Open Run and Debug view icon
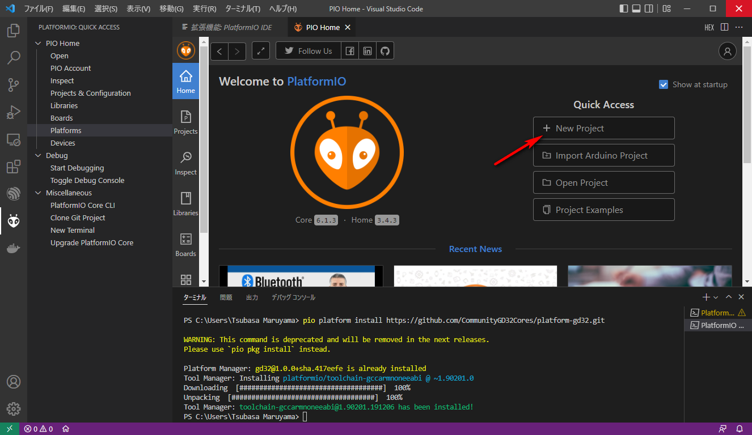The image size is (752, 435). tap(14, 112)
